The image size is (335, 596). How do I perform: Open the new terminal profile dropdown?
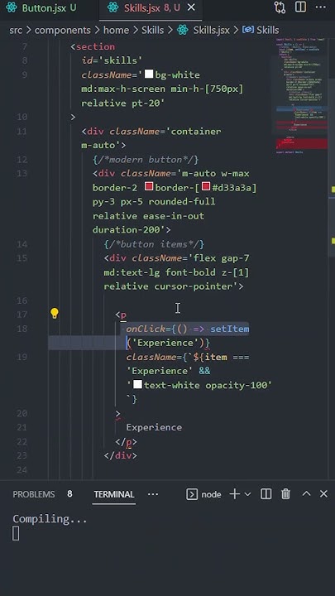(x=247, y=494)
